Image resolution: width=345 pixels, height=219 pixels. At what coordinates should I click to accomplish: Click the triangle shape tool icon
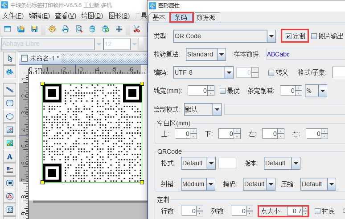pyautogui.click(x=10, y=196)
